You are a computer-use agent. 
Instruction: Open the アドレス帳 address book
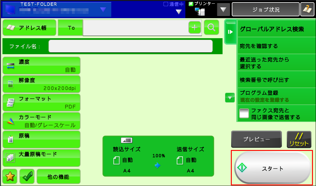tap(30, 28)
